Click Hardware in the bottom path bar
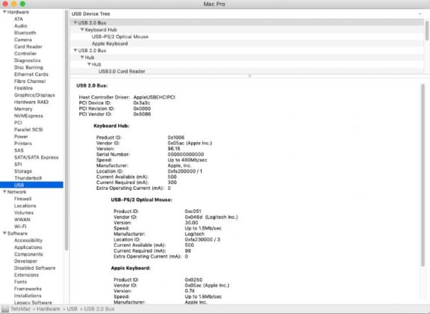 coord(48,309)
